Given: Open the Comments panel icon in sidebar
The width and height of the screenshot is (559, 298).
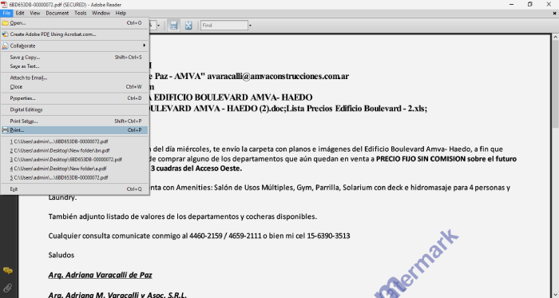Looking at the screenshot, I should tap(8, 271).
